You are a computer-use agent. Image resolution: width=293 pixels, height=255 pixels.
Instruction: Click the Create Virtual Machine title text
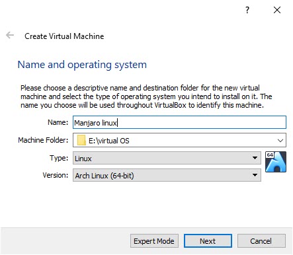[64, 36]
